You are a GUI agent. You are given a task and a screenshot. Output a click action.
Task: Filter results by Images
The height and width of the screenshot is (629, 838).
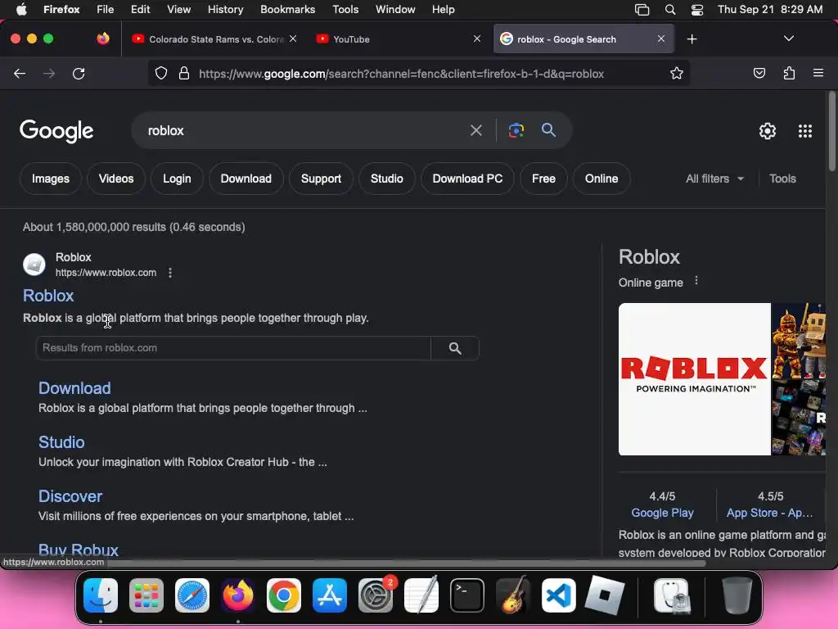[x=50, y=179]
